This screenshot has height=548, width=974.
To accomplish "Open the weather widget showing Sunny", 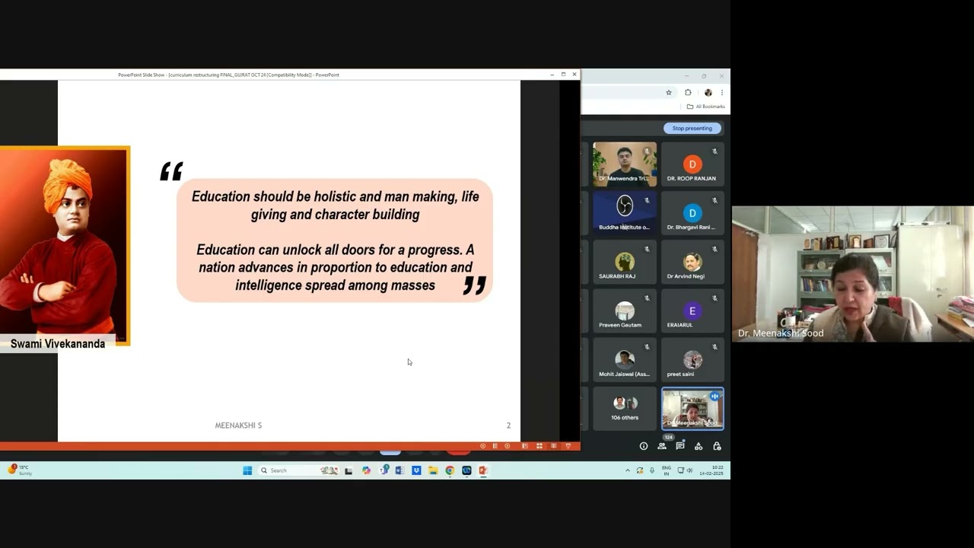I will pyautogui.click(x=20, y=470).
